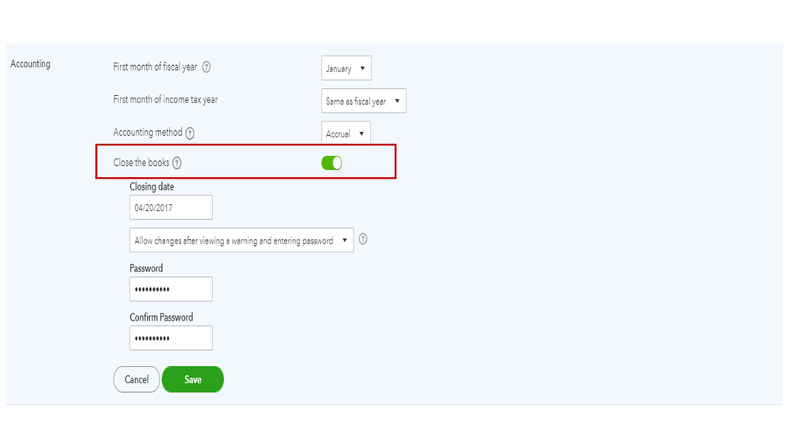The image size is (793, 446).
Task: Click the Close the books label text
Action: (141, 163)
